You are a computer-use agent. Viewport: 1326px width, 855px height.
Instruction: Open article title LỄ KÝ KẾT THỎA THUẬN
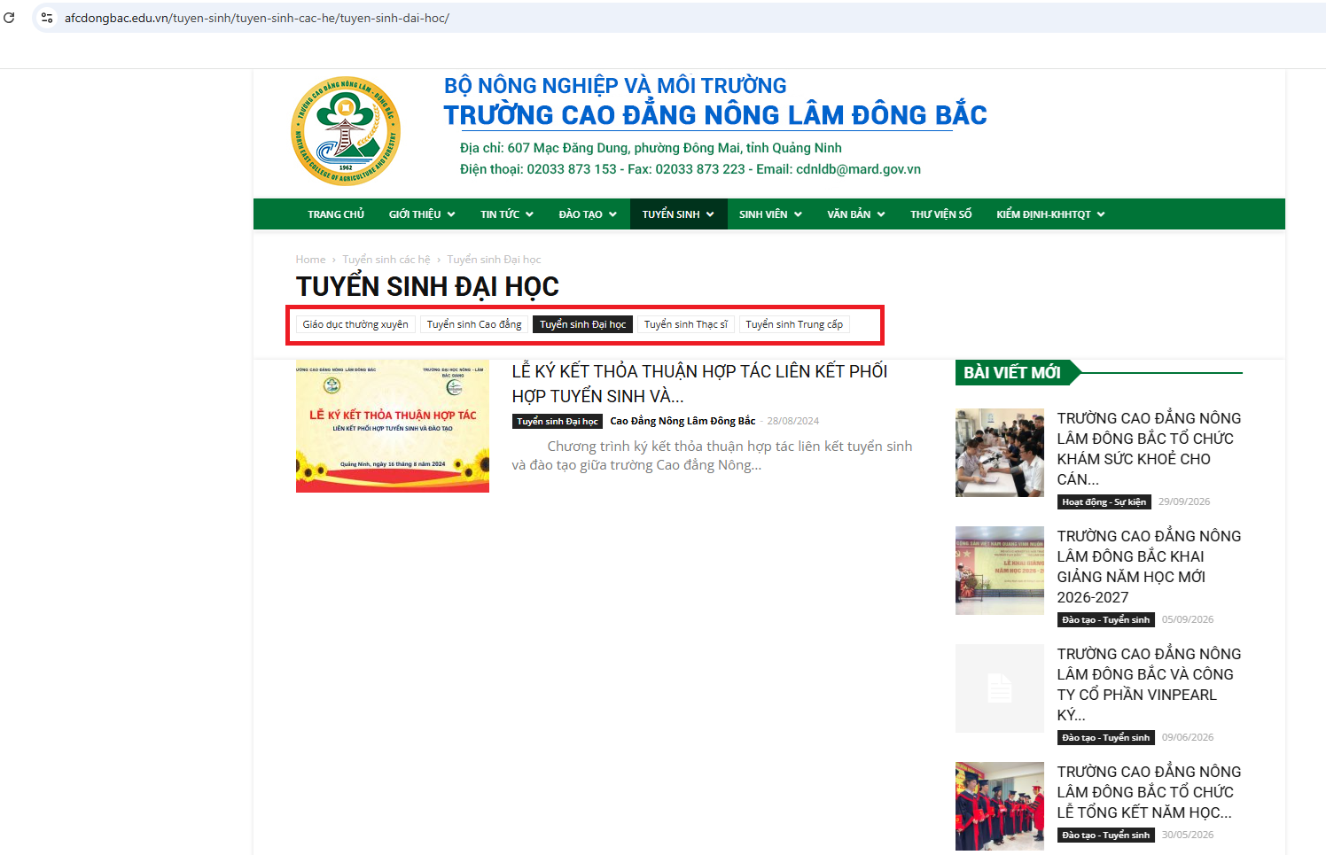(699, 384)
